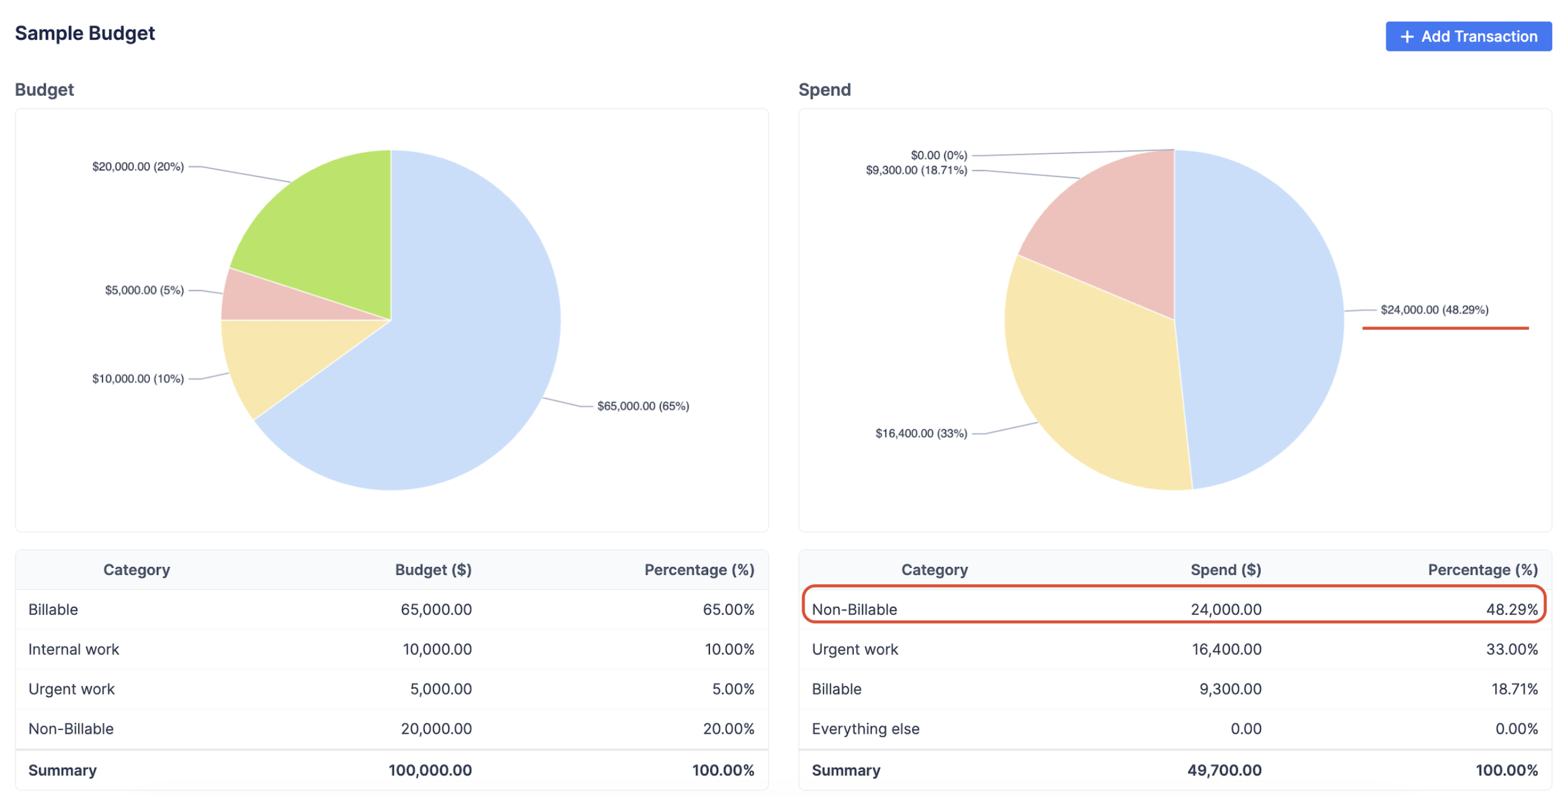Click the $16,400.00 (33%) chart label
Image resolution: width=1562 pixels, height=795 pixels.
pos(920,433)
